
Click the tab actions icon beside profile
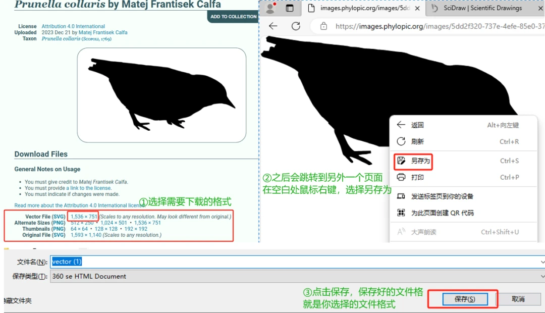[290, 8]
